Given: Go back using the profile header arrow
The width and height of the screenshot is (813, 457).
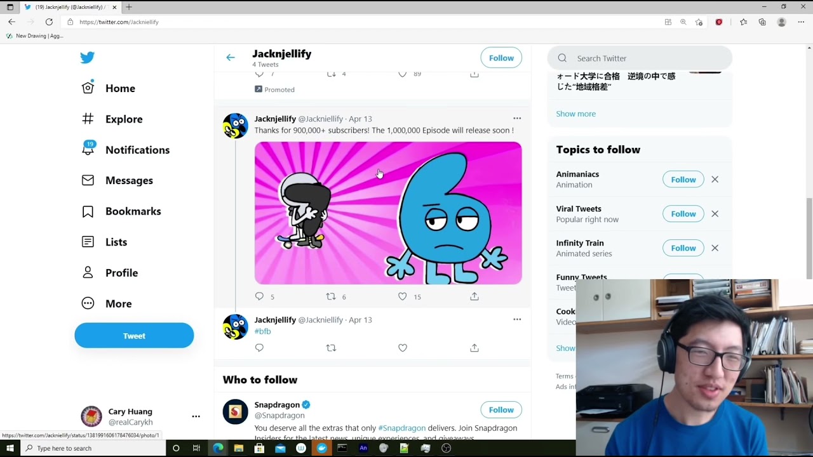Looking at the screenshot, I should [x=231, y=58].
